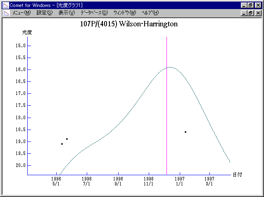Open the 設定(S) settings menu
This screenshot has width=264, height=197.
pyautogui.click(x=45, y=13)
